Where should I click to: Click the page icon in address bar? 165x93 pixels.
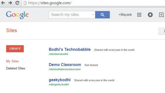click(x=25, y=3)
